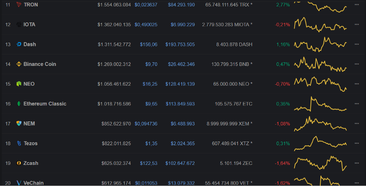This screenshot has width=366, height=186.
Task: Click the VeChain coin logo icon
Action: coord(19,183)
